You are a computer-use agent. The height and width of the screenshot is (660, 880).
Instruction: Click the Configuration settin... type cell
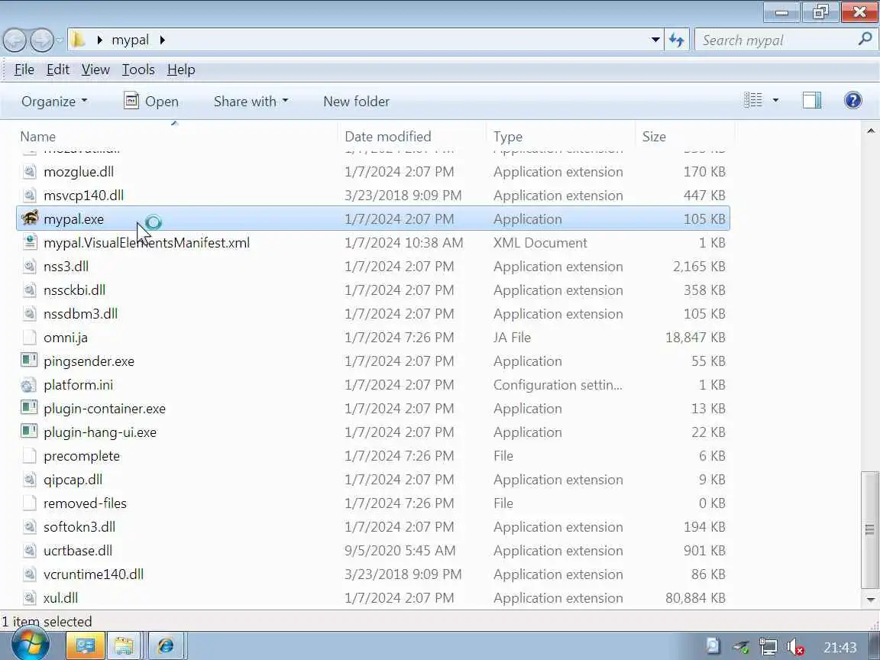pos(558,384)
